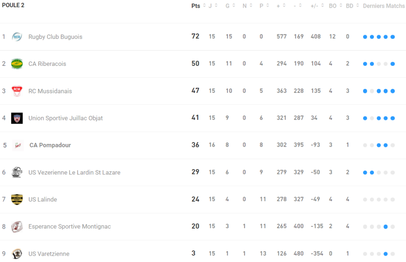Click rightmost recent-match dot for CA Riberacois

392,64
